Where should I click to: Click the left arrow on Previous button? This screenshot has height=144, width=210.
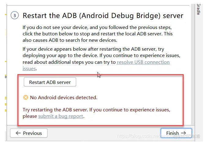[18, 133]
